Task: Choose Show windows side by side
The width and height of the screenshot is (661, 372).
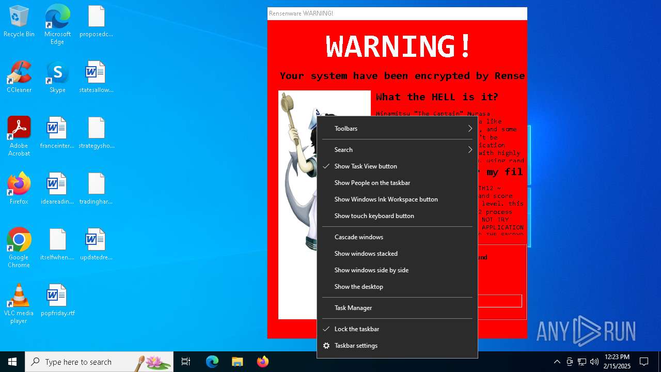Action: 397,270
